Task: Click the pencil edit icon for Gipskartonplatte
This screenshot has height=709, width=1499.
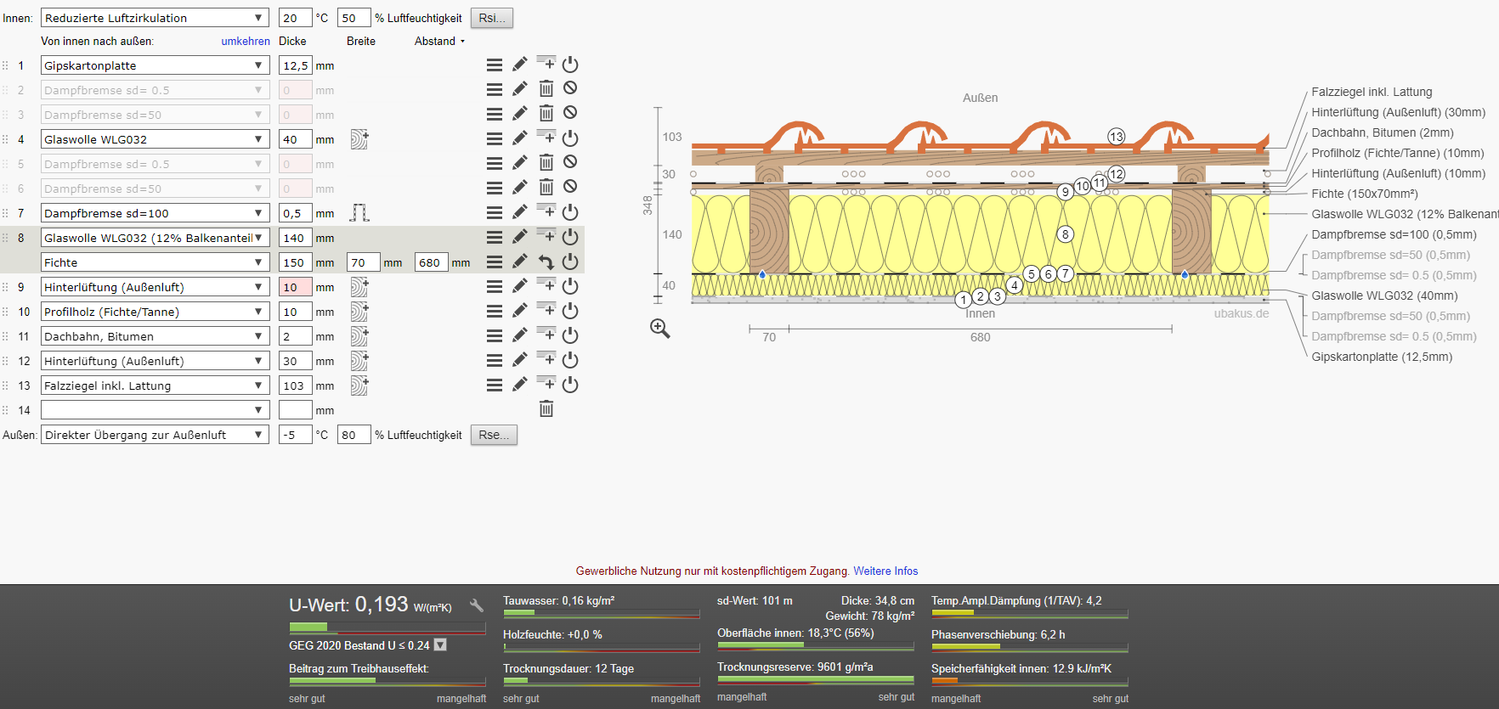Action: point(520,65)
